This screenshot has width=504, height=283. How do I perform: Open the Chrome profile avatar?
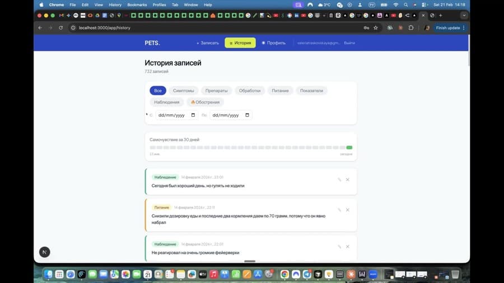427,28
